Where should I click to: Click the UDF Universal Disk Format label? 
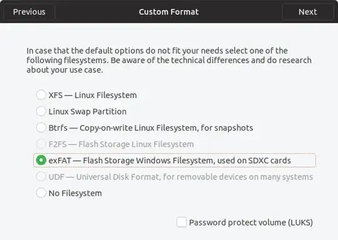tap(181, 177)
